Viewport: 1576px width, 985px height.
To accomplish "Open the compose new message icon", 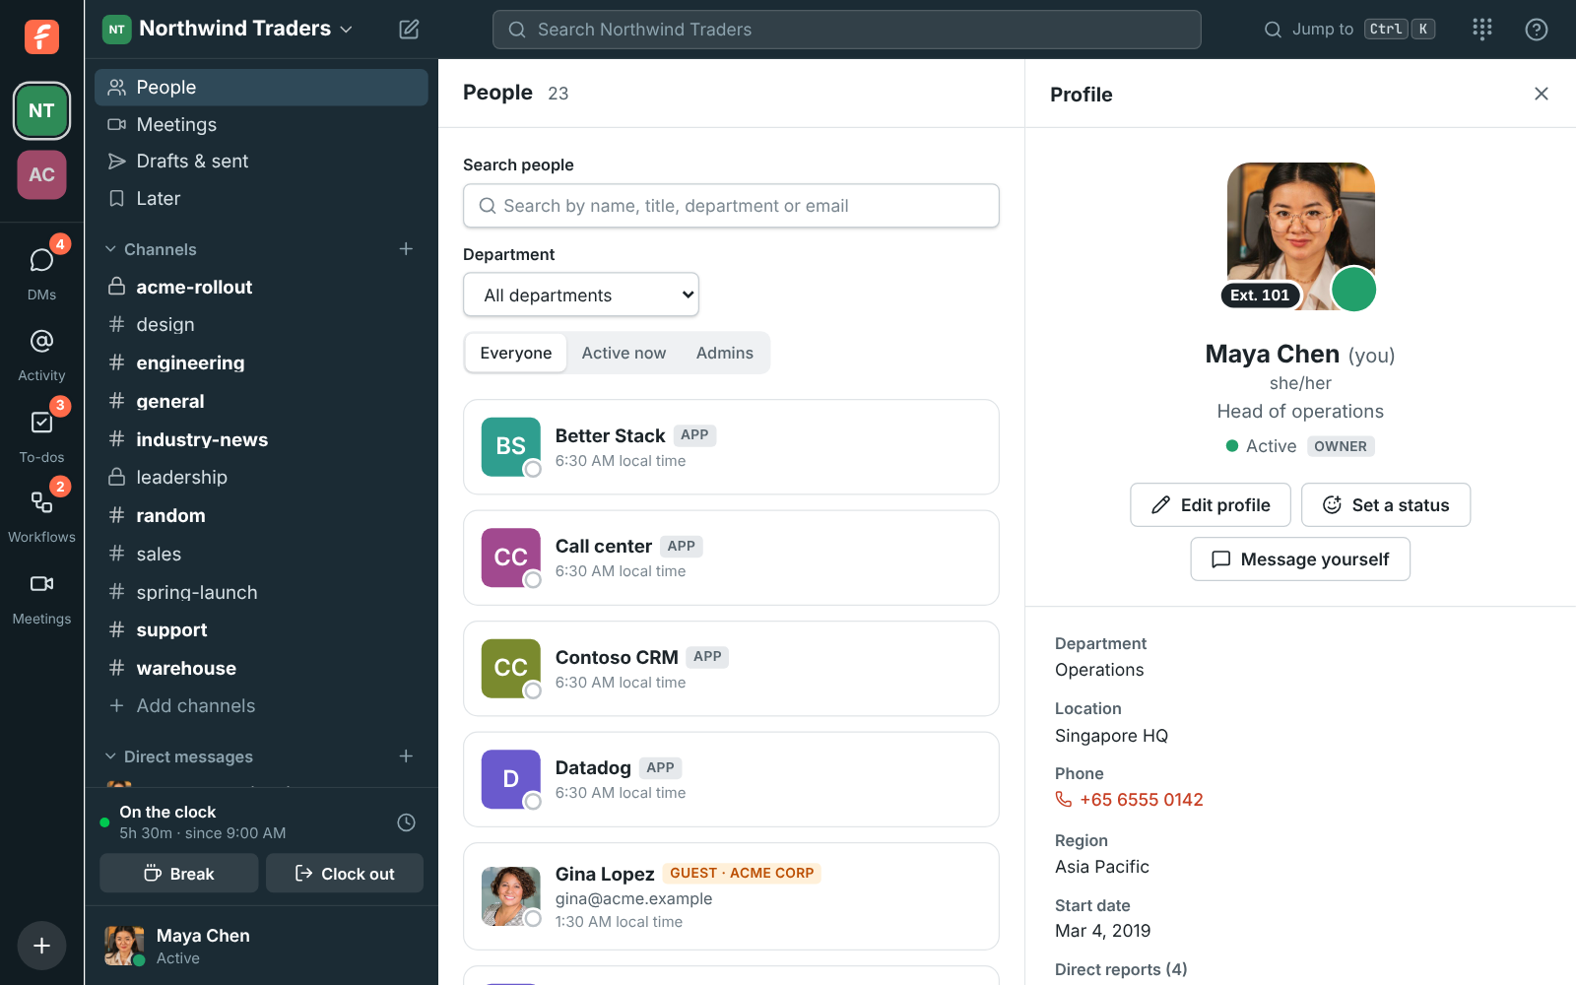I will pos(409,30).
